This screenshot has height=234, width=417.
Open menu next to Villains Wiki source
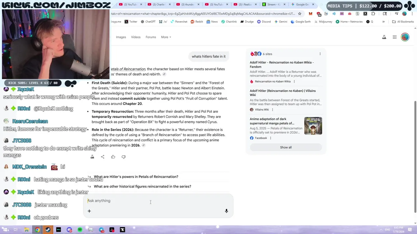(272, 110)
